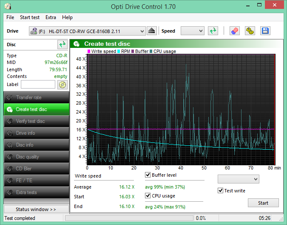Click the Contents value empty
Viewport: 287px width, 225px height.
click(60, 76)
